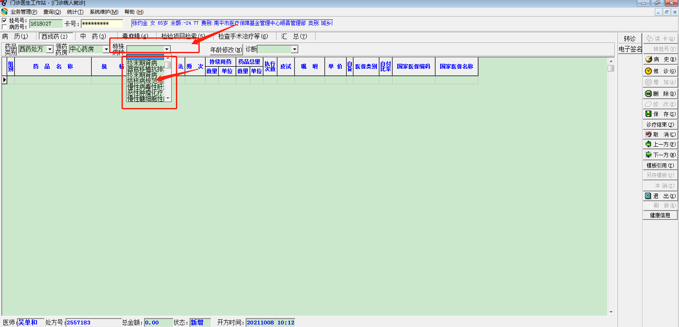This screenshot has height=327, width=679.
Task: Click the prescription grid scroll up arrow
Action: [x=611, y=61]
